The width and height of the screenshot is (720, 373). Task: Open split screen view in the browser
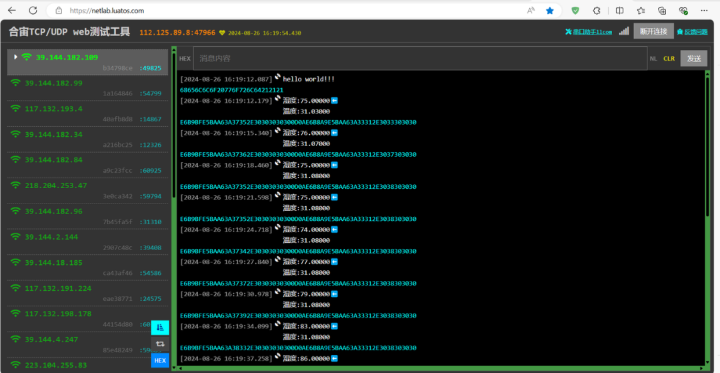(x=619, y=10)
